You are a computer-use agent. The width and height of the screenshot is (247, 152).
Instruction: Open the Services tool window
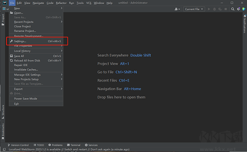[91, 145]
